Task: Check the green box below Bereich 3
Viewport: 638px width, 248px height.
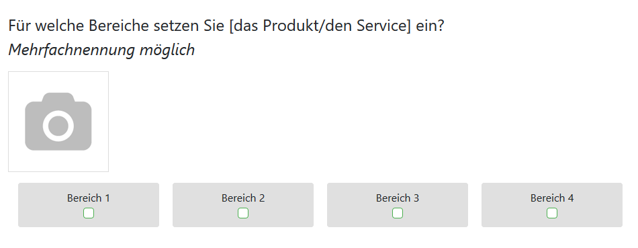Action: tap(398, 213)
